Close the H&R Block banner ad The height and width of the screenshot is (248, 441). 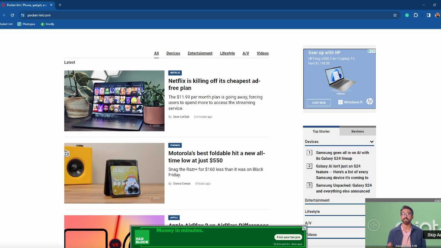pyautogui.click(x=303, y=229)
